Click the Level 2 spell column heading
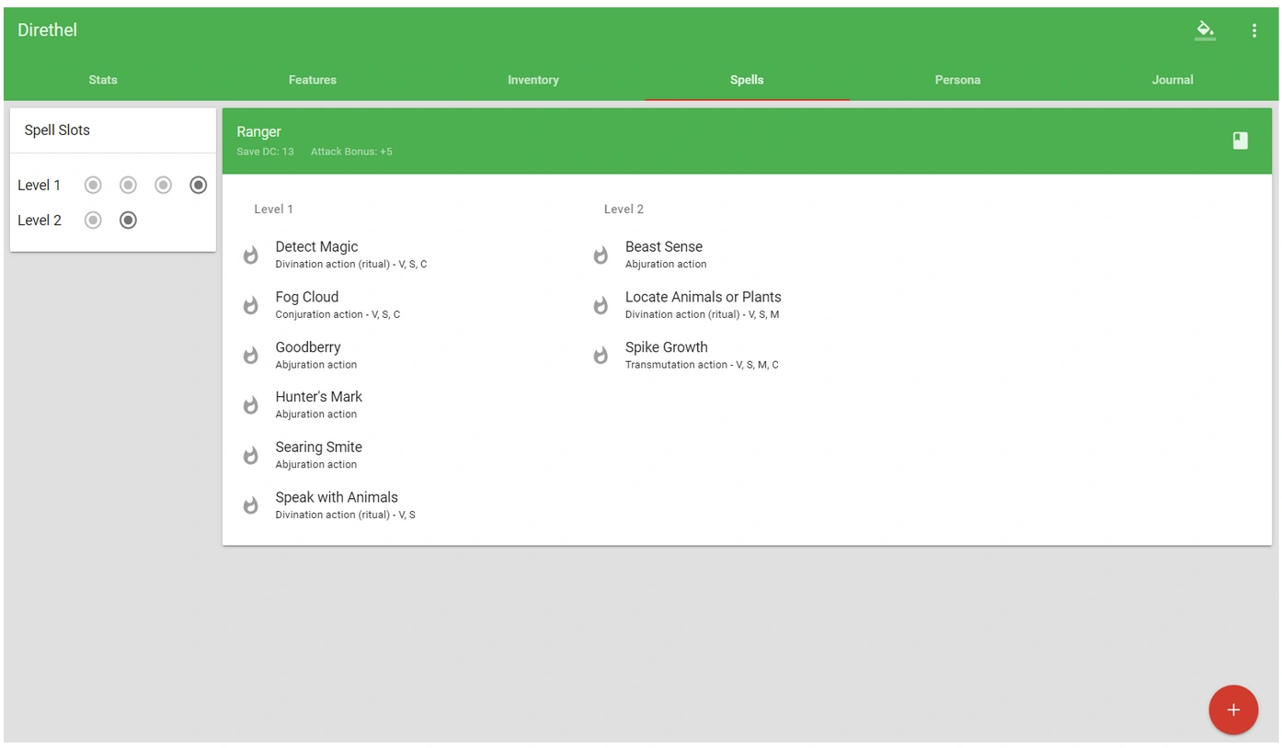Screen dimensions: 1282x748 [624, 210]
